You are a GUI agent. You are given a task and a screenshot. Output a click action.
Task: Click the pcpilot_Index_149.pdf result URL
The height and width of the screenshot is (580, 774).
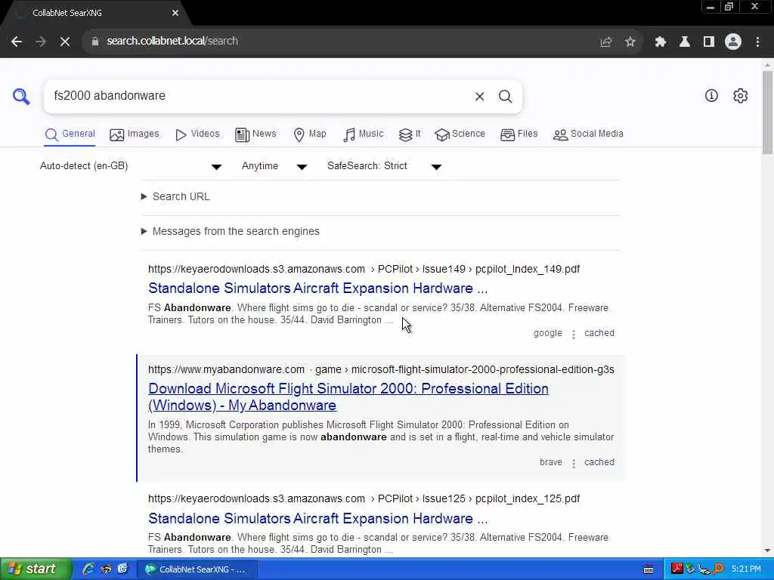[364, 270]
